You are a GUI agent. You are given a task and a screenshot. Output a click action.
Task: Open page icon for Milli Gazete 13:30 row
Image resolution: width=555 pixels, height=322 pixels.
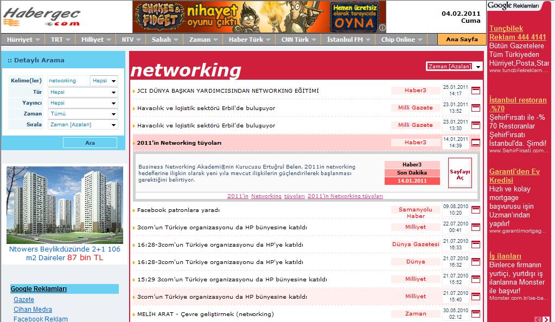476,125
